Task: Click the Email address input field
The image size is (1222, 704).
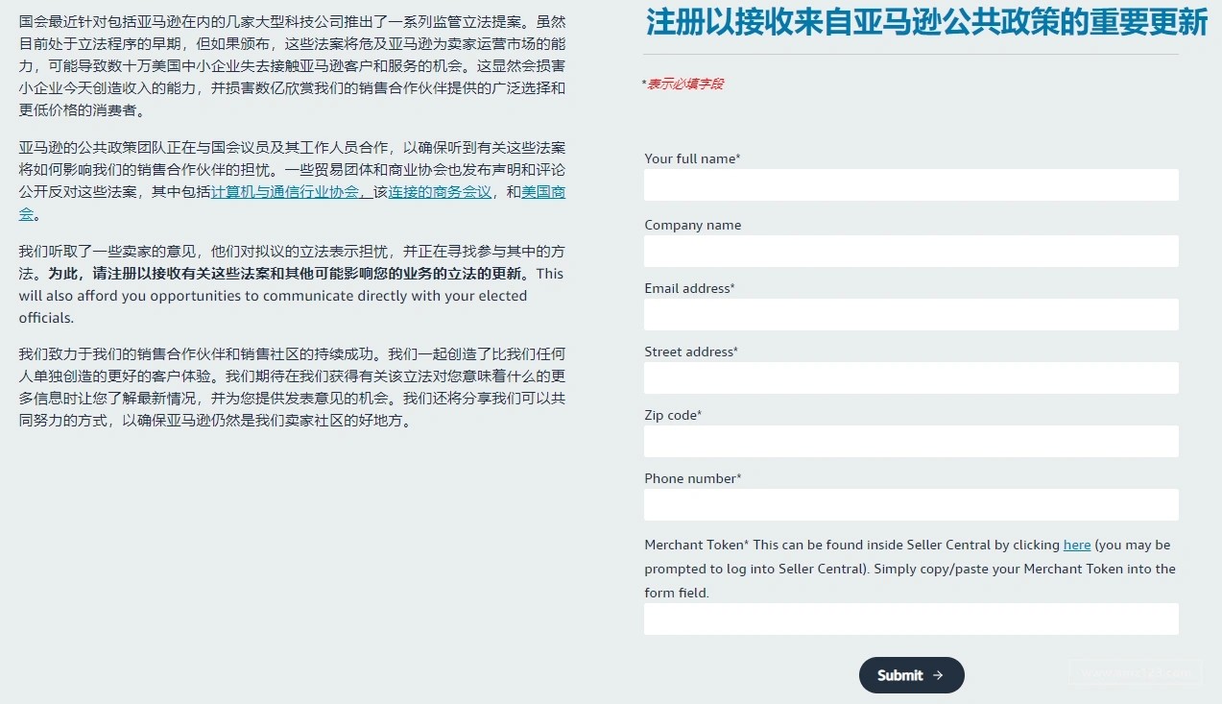Action: click(910, 314)
